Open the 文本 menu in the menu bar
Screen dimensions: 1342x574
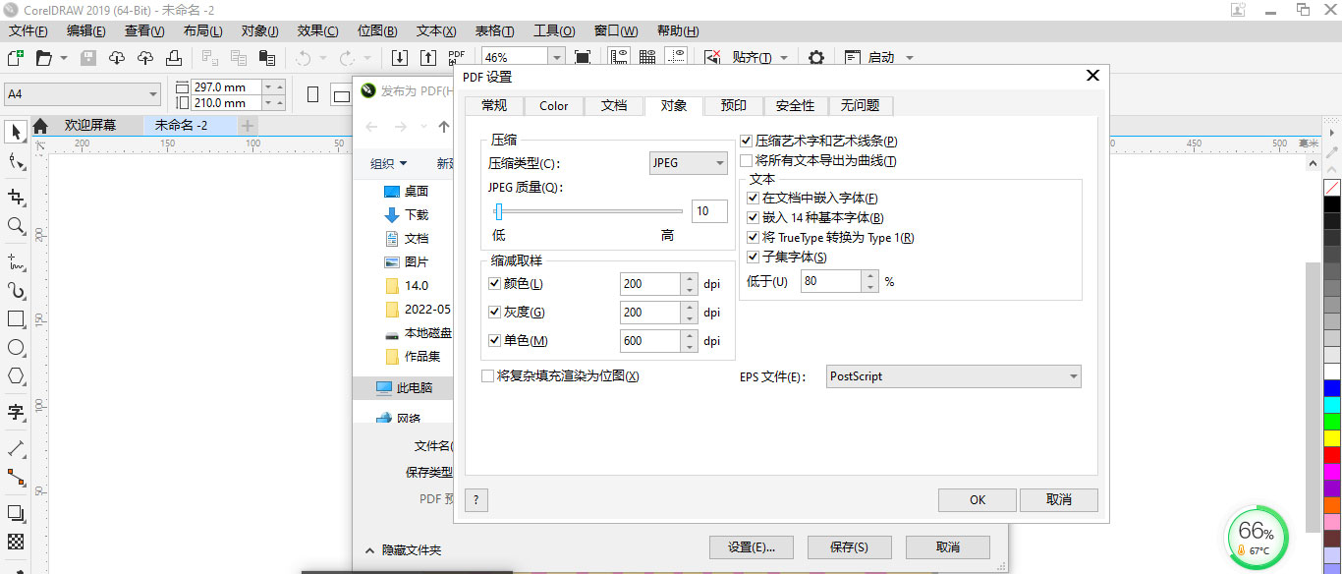(x=434, y=30)
